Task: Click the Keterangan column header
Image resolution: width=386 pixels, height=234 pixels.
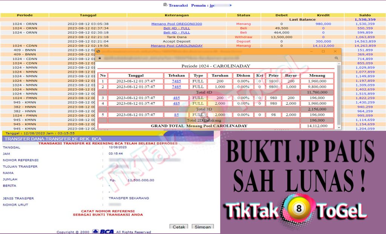Action: 176,15
